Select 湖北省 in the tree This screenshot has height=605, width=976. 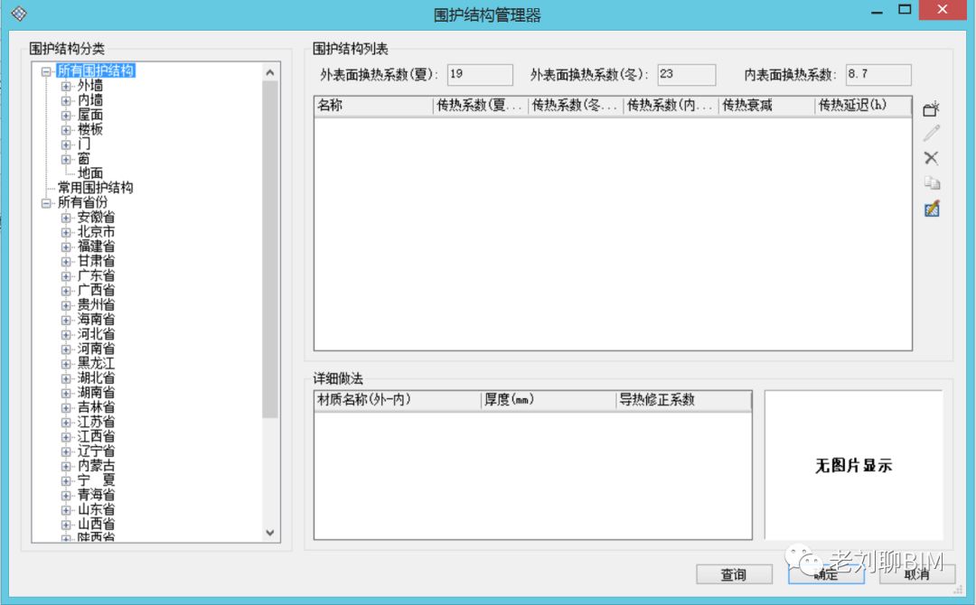pos(97,378)
